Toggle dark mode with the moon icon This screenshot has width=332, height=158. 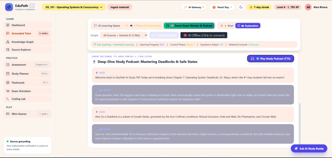pyautogui.click(x=241, y=7)
